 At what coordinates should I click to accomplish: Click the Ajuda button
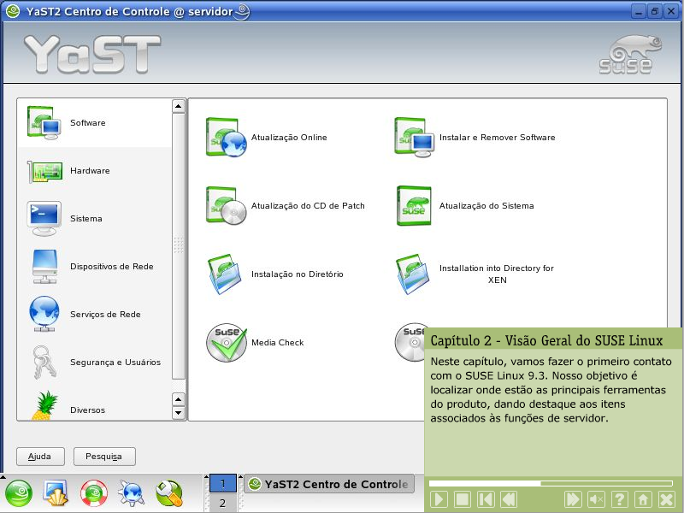pyautogui.click(x=39, y=457)
